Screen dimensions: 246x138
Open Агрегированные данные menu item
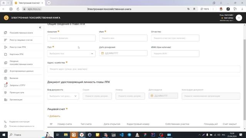[22, 71]
